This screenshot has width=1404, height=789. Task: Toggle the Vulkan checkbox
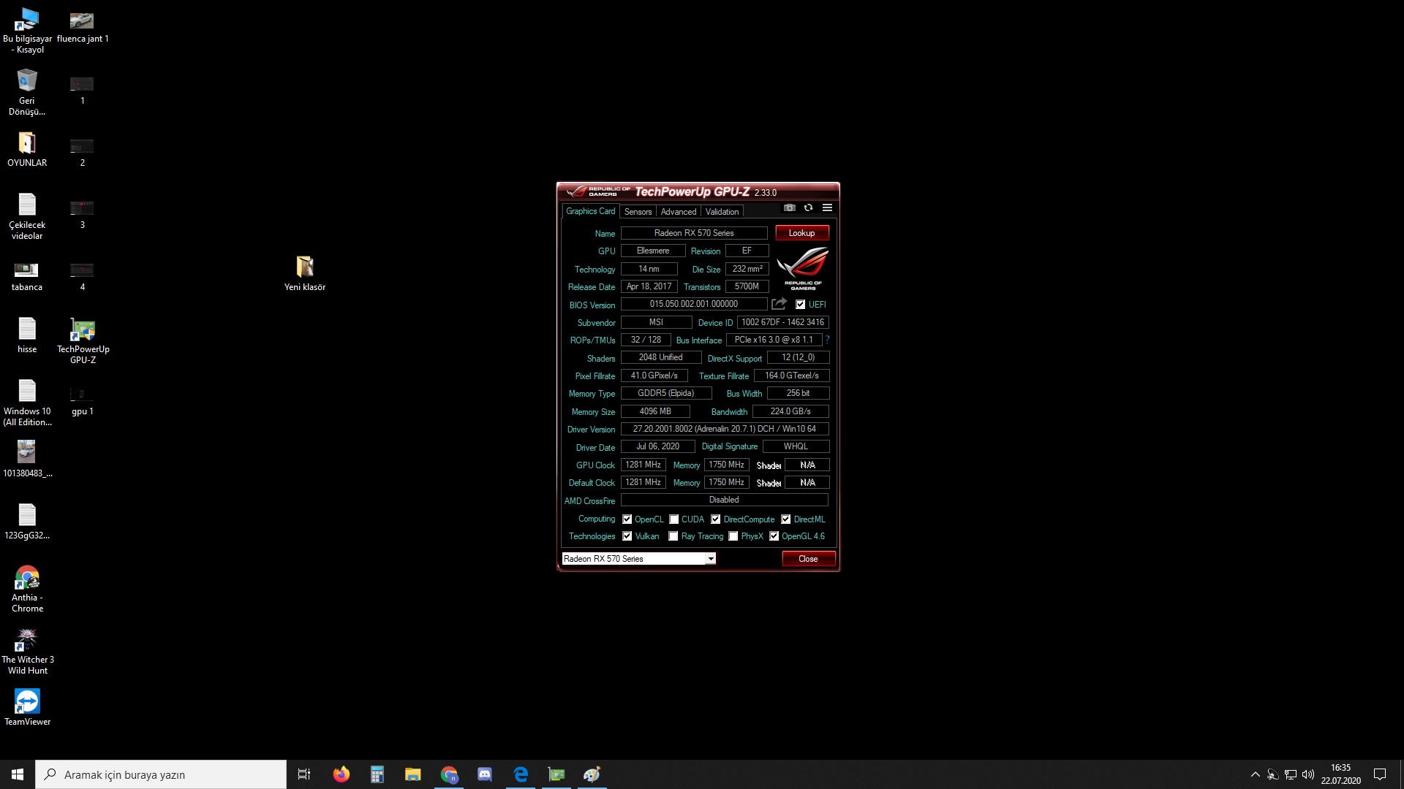tap(627, 536)
